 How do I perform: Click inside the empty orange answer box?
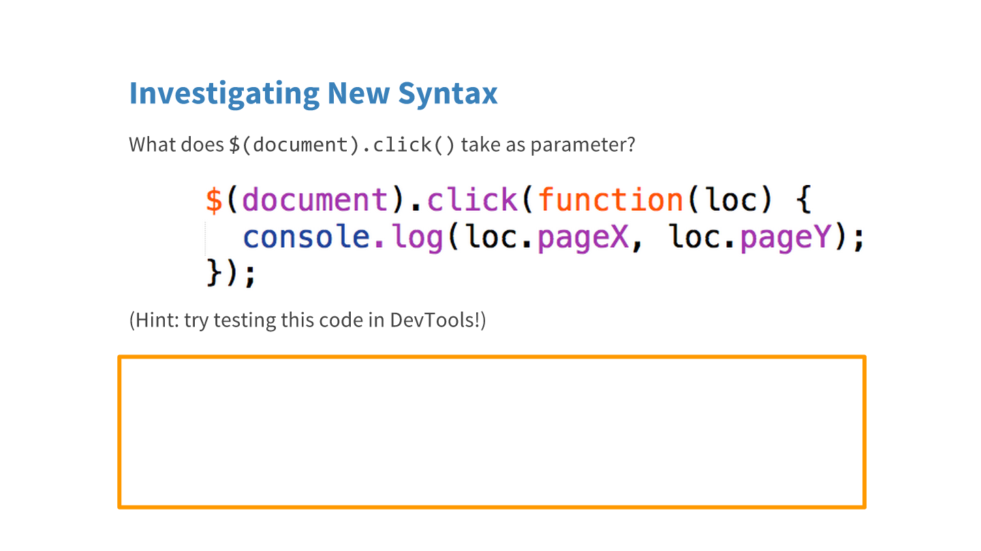491,432
